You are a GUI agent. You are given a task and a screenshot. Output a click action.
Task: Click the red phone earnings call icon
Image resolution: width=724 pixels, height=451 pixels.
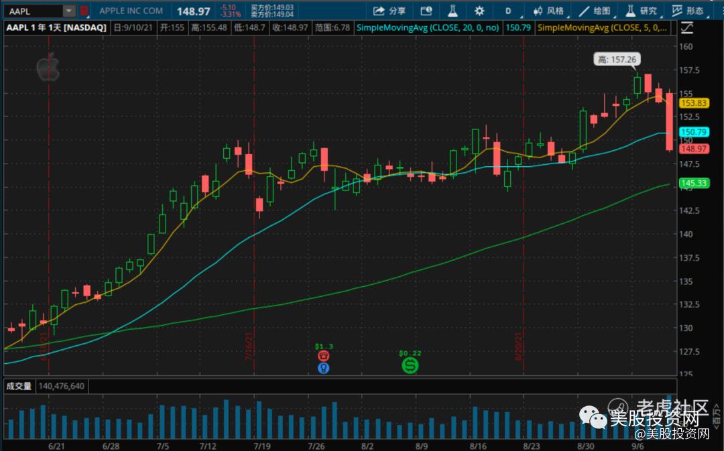pyautogui.click(x=324, y=356)
